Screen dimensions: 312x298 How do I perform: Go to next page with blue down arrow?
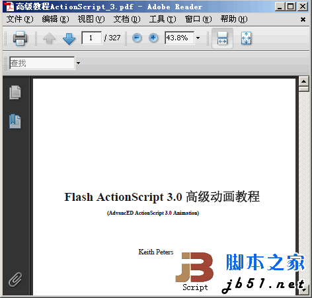(69, 39)
